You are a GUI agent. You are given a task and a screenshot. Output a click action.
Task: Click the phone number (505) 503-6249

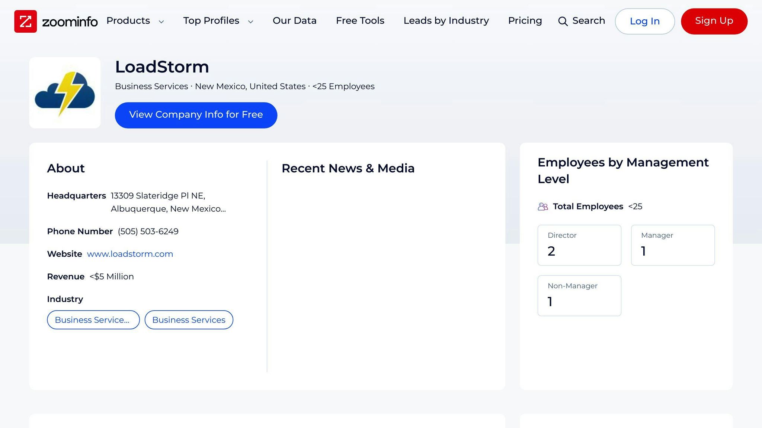point(148,231)
